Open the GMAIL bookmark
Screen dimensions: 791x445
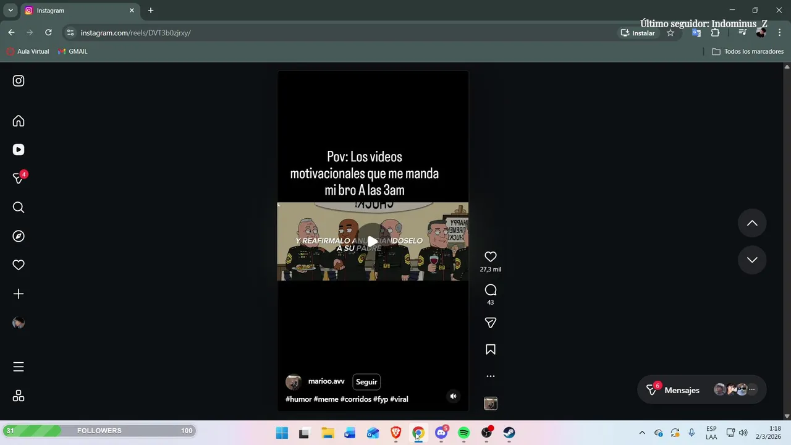click(73, 51)
